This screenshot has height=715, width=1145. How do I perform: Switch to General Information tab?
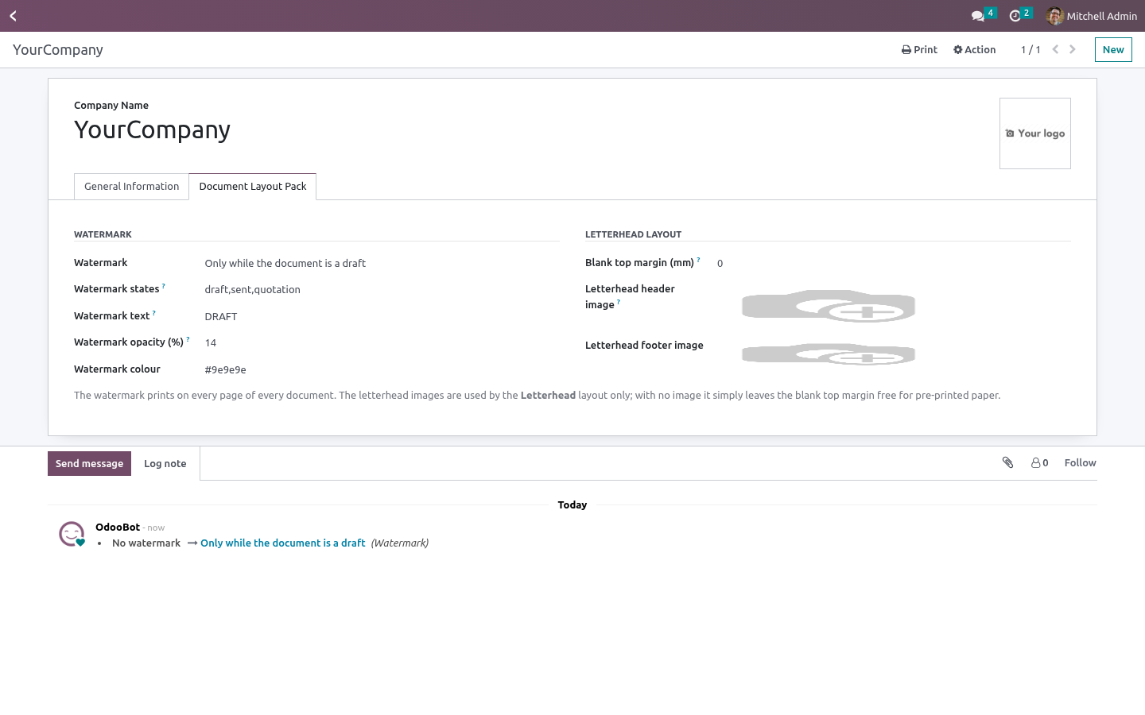click(x=132, y=187)
